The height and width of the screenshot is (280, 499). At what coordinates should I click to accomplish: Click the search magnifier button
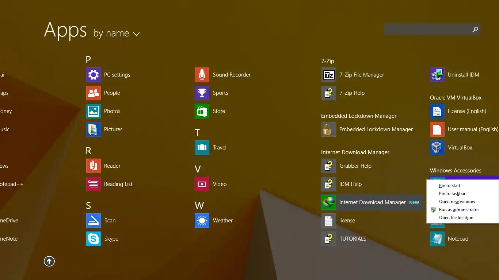[475, 30]
